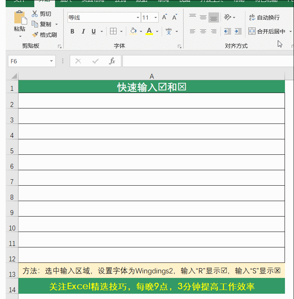This screenshot has height=299, width=294.
Task: Open the text orientation icon
Action: pyautogui.click(x=227, y=17)
